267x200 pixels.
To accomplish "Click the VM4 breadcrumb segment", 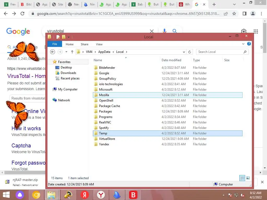I will point(89,52).
